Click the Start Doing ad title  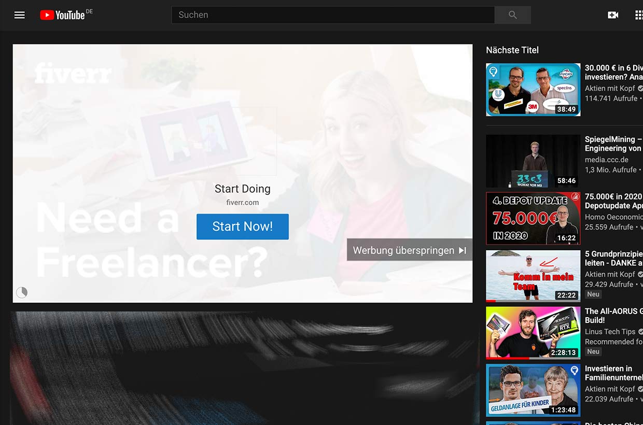point(243,189)
